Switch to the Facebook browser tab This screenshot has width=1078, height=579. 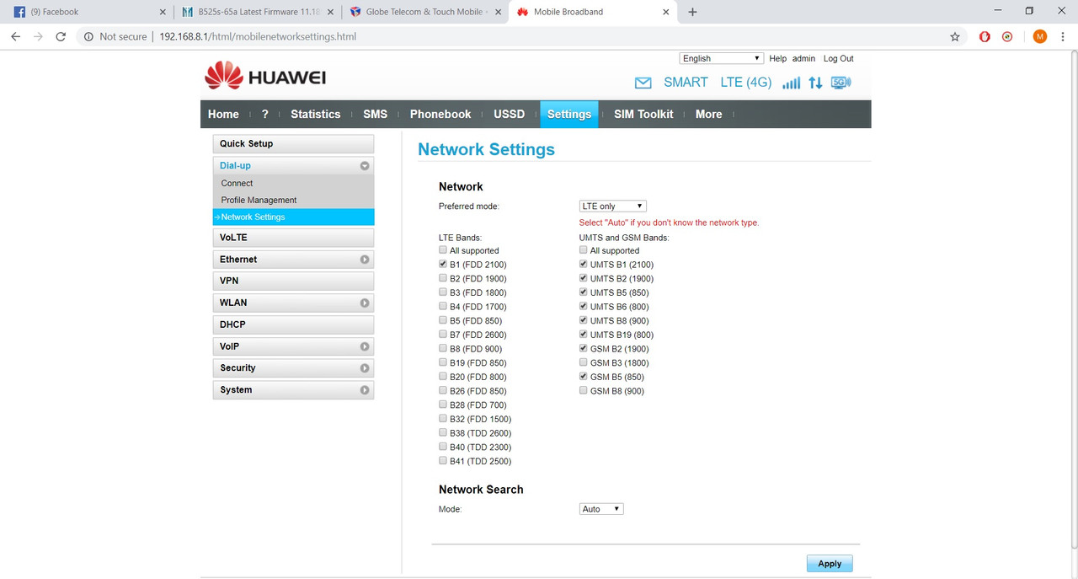(x=87, y=12)
